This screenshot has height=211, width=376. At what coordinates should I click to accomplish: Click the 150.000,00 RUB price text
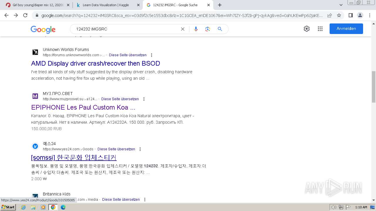(x=46, y=129)
